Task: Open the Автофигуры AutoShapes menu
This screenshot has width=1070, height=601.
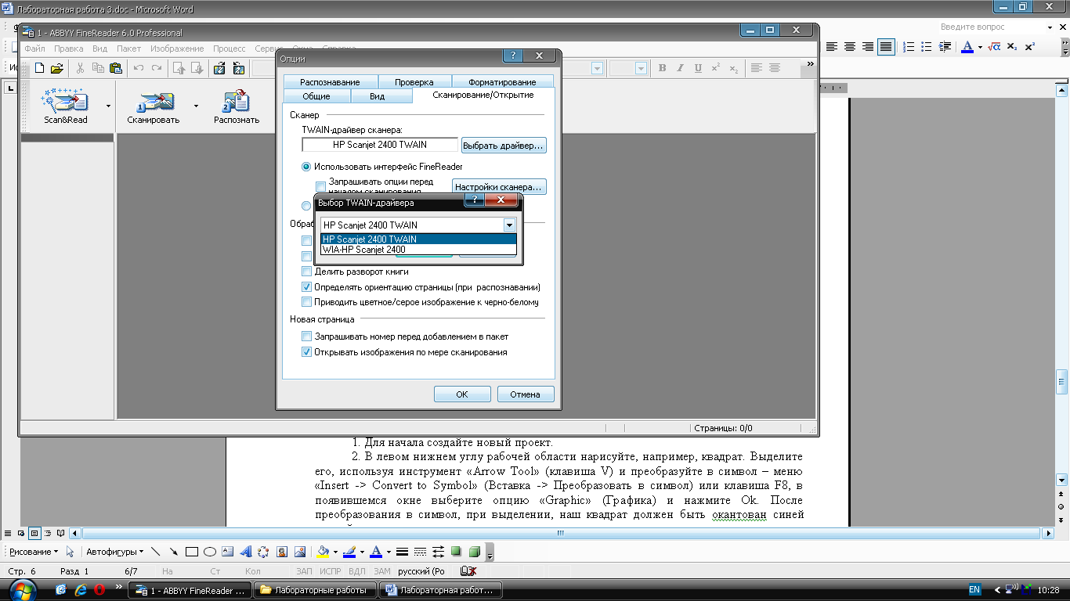Action: coord(114,552)
